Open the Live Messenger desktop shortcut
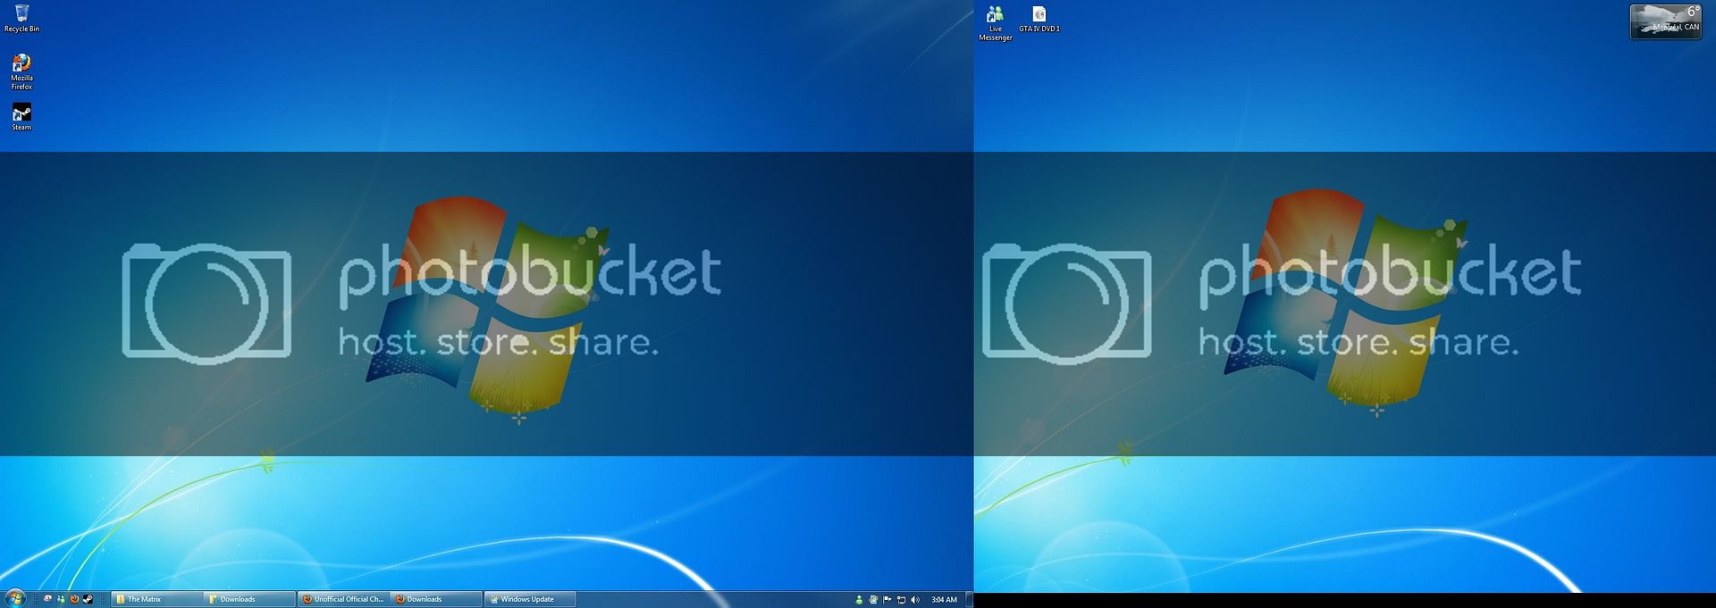Screen dimensions: 1716x608 point(995,23)
